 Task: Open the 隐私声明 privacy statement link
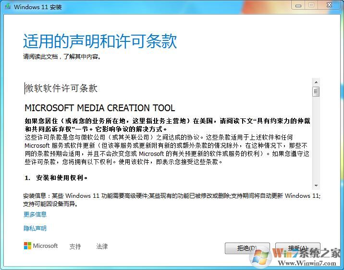coord(35,229)
